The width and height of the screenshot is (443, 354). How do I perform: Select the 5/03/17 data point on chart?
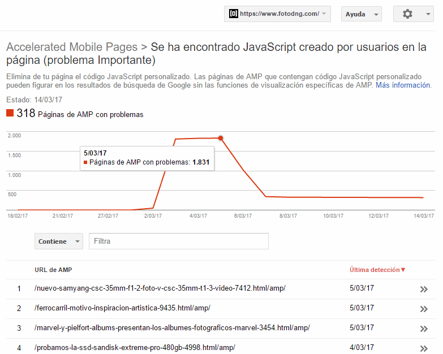click(221, 138)
